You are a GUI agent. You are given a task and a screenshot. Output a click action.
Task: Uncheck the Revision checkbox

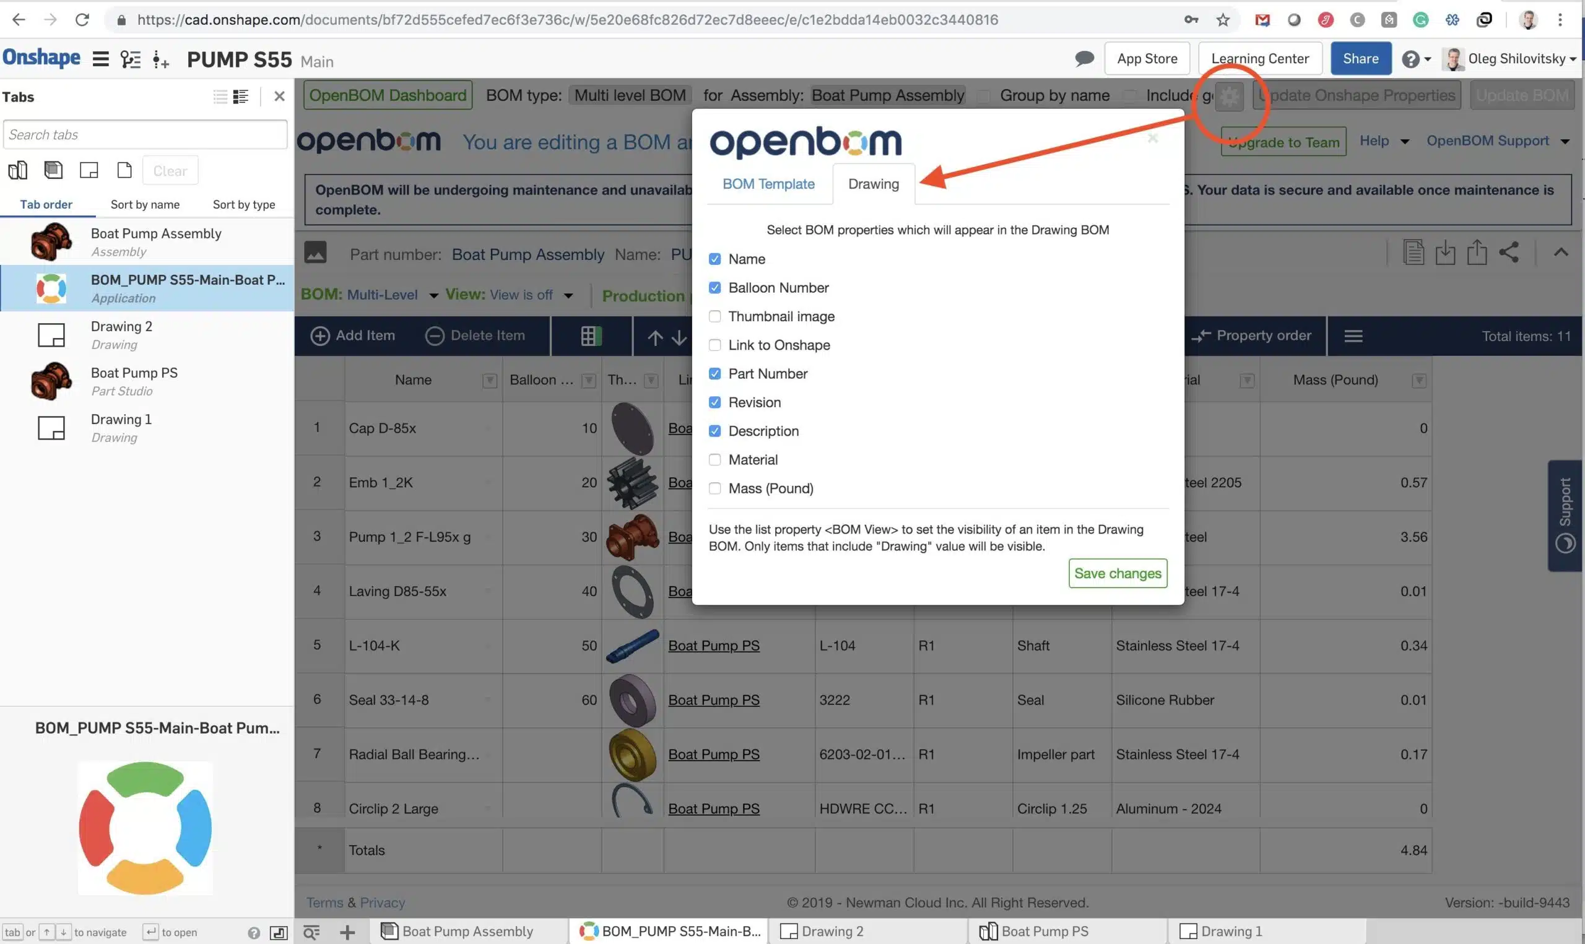(x=715, y=402)
